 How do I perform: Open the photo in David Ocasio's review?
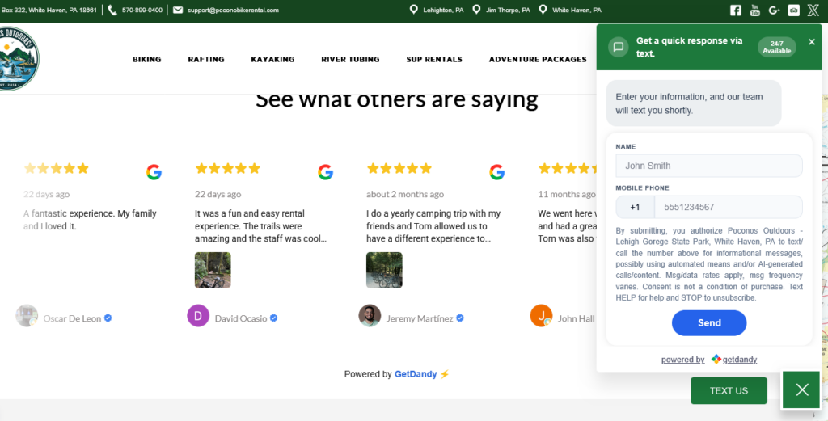[x=213, y=270]
